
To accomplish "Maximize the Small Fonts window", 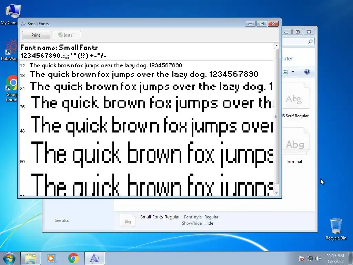I will click(x=262, y=24).
